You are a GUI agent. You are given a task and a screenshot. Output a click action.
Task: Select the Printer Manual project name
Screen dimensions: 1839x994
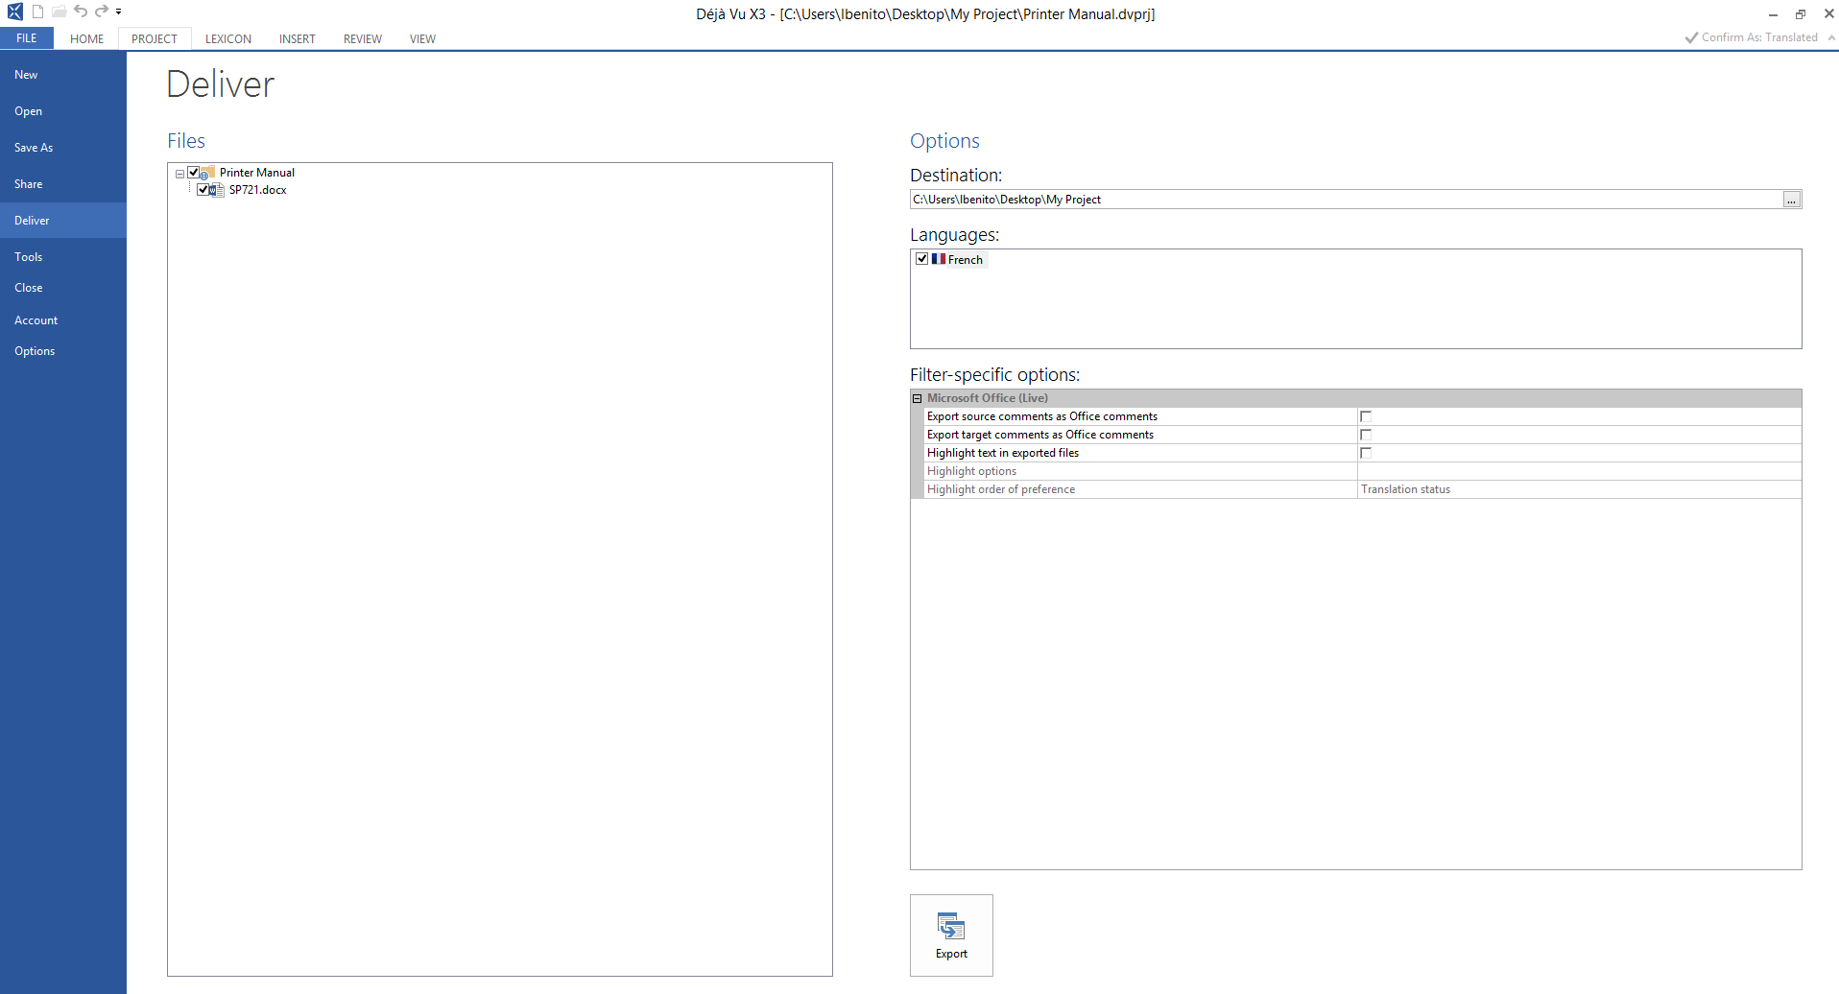click(257, 173)
